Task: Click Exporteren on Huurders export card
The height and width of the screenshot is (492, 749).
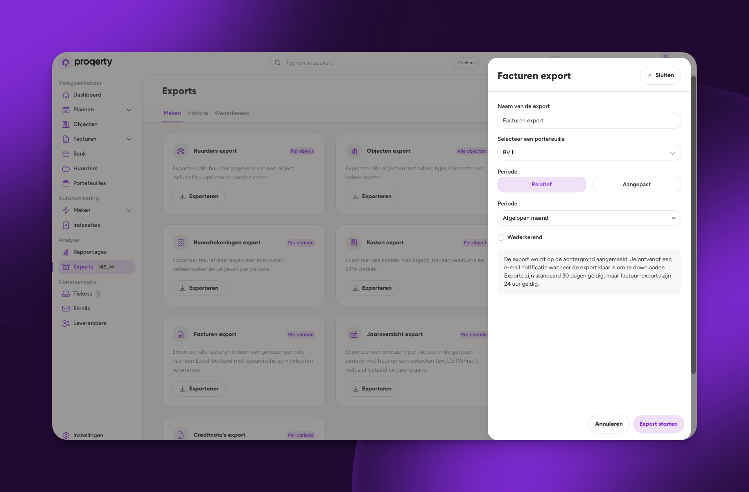Action: point(199,196)
